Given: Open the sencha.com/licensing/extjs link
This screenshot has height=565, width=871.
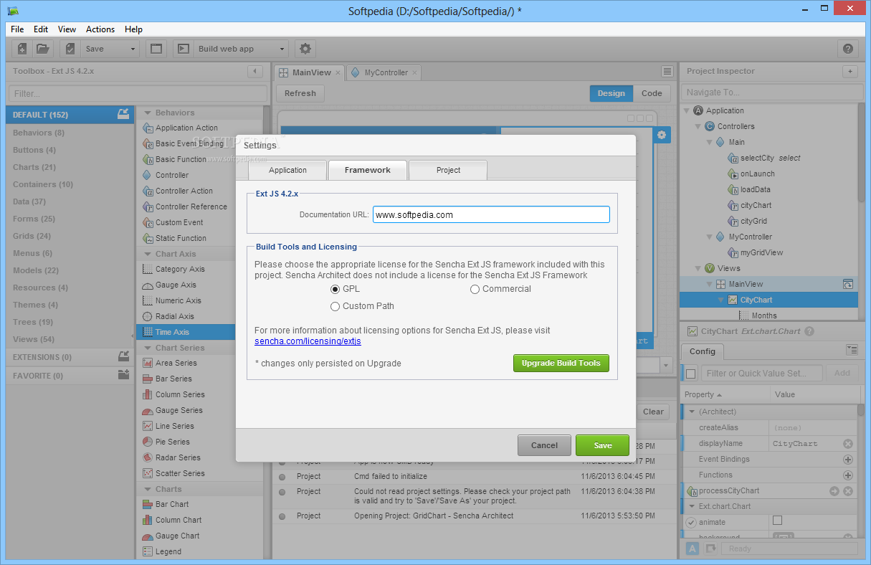Looking at the screenshot, I should click(308, 341).
